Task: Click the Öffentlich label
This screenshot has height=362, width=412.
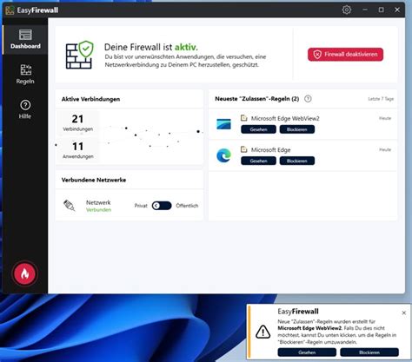Action: pos(187,206)
